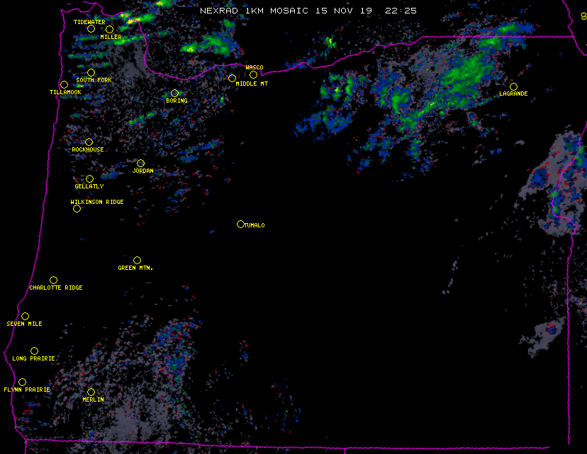The image size is (587, 454).
Task: Click the Seven Mile text label
Action: pyautogui.click(x=25, y=324)
